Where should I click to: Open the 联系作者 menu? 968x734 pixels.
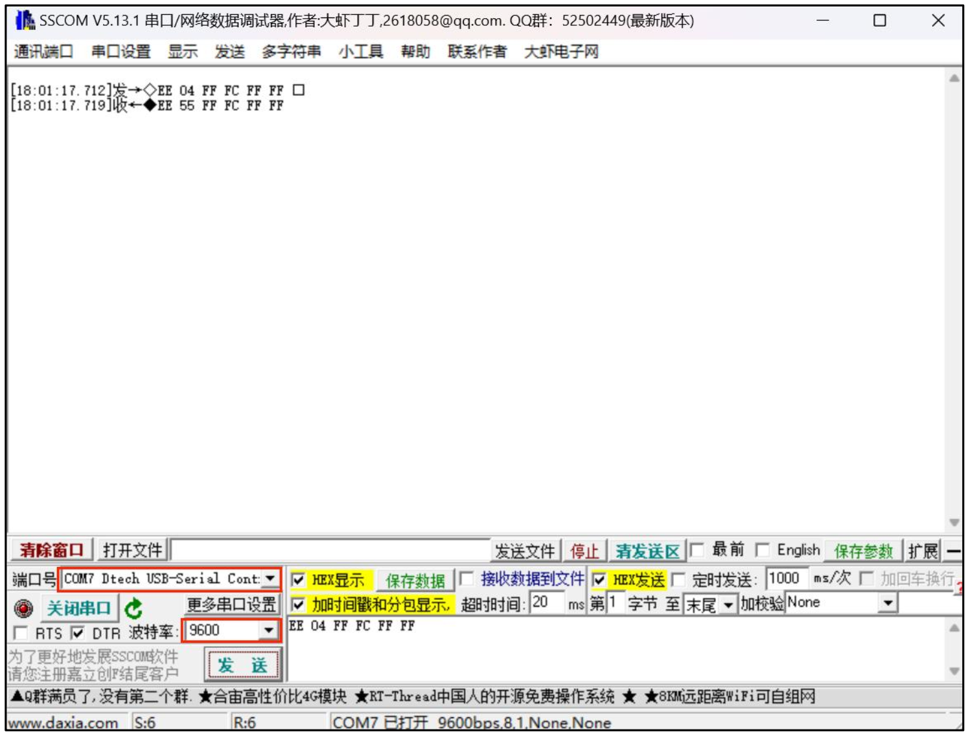click(477, 52)
